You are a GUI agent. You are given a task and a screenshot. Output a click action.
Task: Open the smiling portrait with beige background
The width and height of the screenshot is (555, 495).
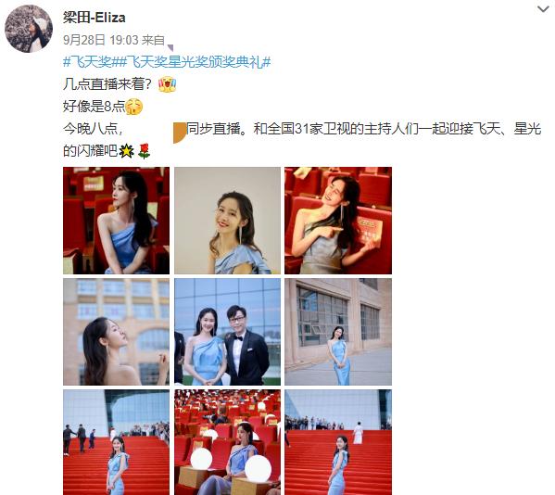(228, 221)
